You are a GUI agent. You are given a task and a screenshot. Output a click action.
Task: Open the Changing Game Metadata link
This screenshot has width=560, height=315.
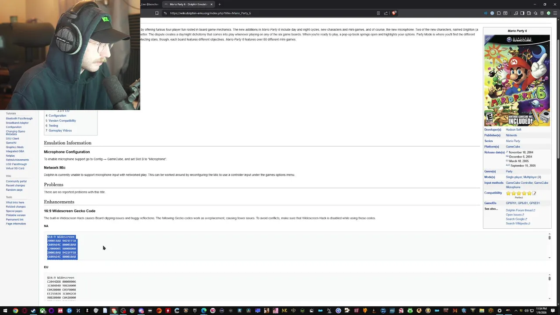pyautogui.click(x=15, y=133)
